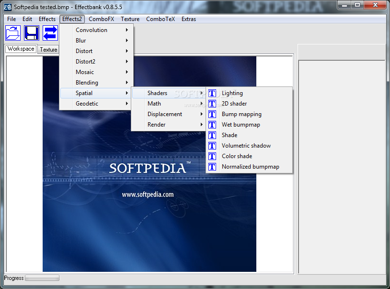This screenshot has height=289, width=390.
Task: Choose the Wet bumpmap effect
Action: click(x=249, y=125)
